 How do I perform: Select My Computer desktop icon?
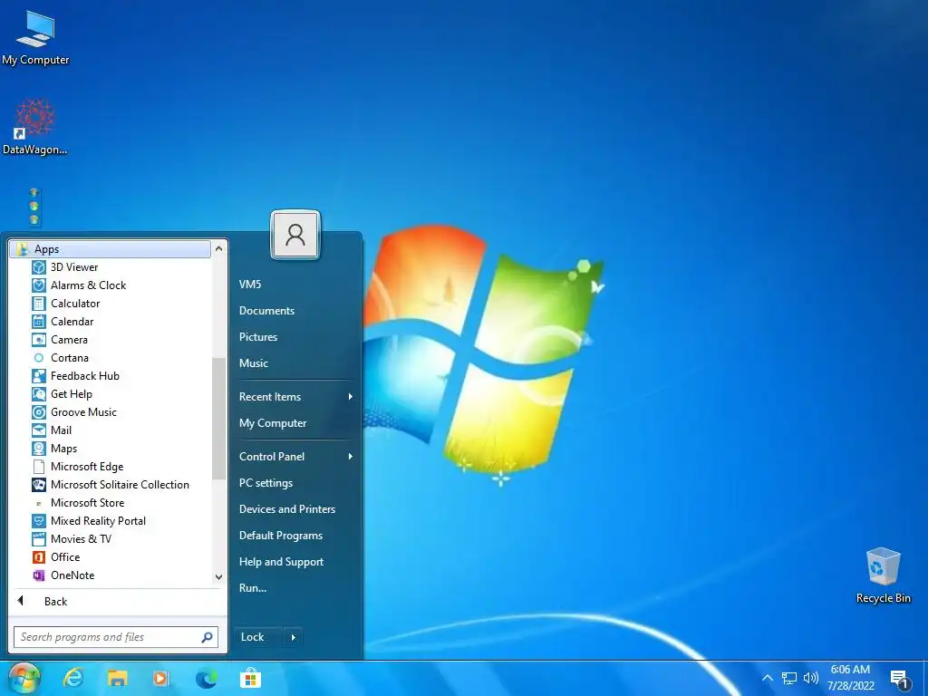[x=35, y=38]
